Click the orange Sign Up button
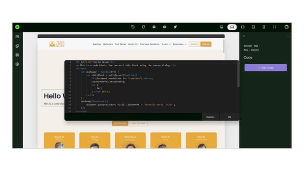304x171 pixels. point(206,44)
